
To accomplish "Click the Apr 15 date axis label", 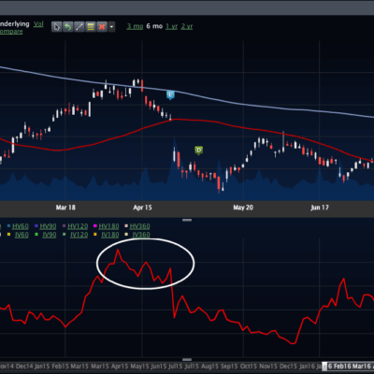I will pos(142,208).
